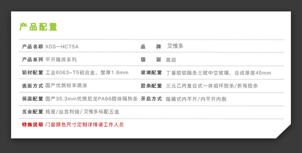Click the 级别 value 高级
The height and width of the screenshot is (153, 302).
coord(171,60)
